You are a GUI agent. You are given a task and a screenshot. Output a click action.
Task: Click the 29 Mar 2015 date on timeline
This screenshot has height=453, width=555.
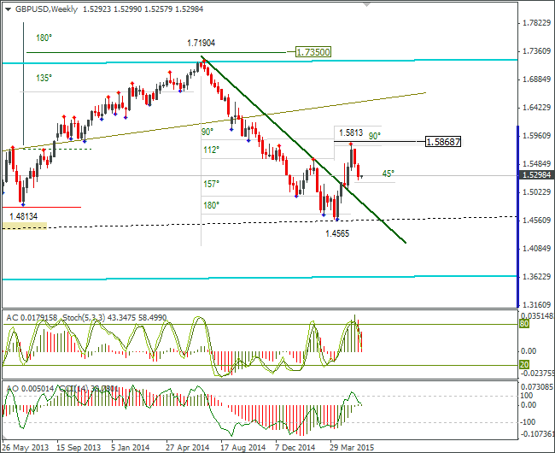tap(352, 448)
